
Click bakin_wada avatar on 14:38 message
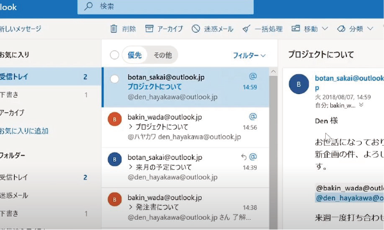click(115, 199)
